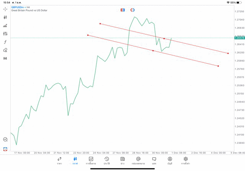Switch to the ราคา (Quotes) tab
The width and height of the screenshot is (245, 171).
pos(59,161)
